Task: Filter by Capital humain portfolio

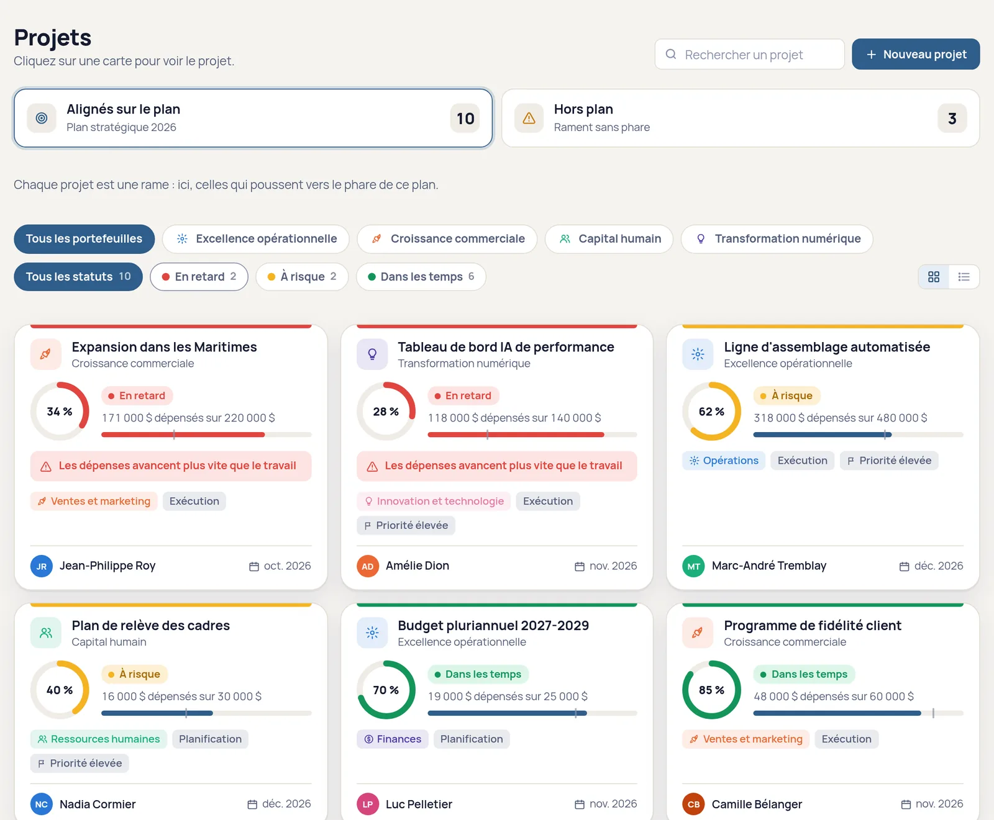Action: [x=609, y=239]
